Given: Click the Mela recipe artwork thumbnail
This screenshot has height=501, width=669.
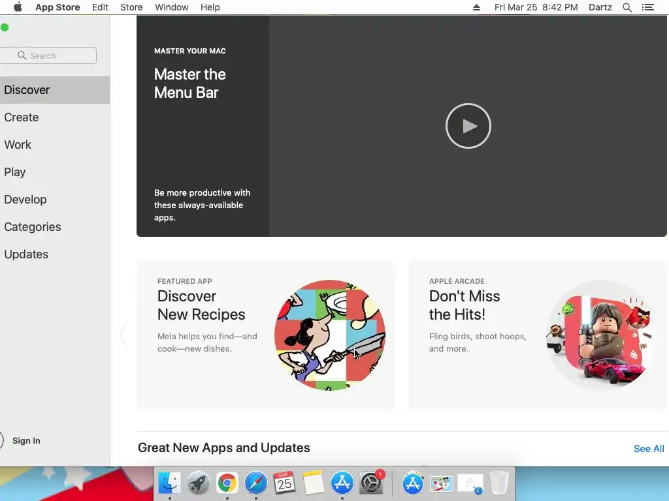Looking at the screenshot, I should [x=330, y=335].
